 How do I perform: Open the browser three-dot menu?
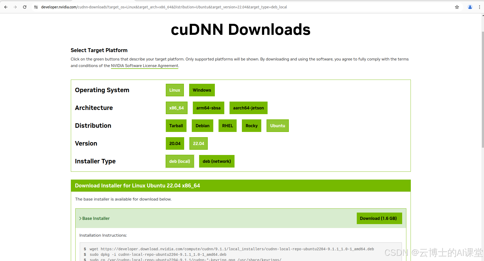(480, 7)
